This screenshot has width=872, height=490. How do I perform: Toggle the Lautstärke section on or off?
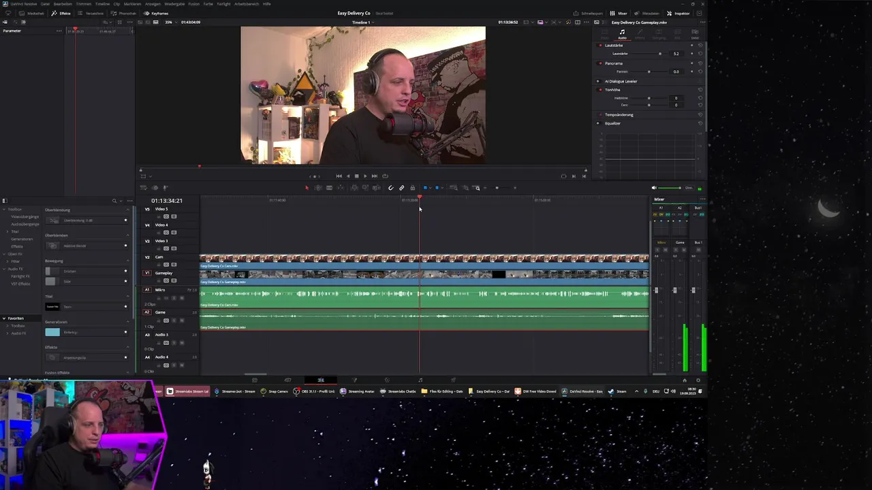[x=600, y=46]
